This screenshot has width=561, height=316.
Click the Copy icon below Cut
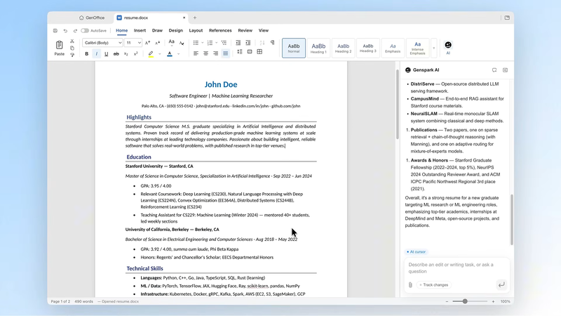click(x=72, y=48)
